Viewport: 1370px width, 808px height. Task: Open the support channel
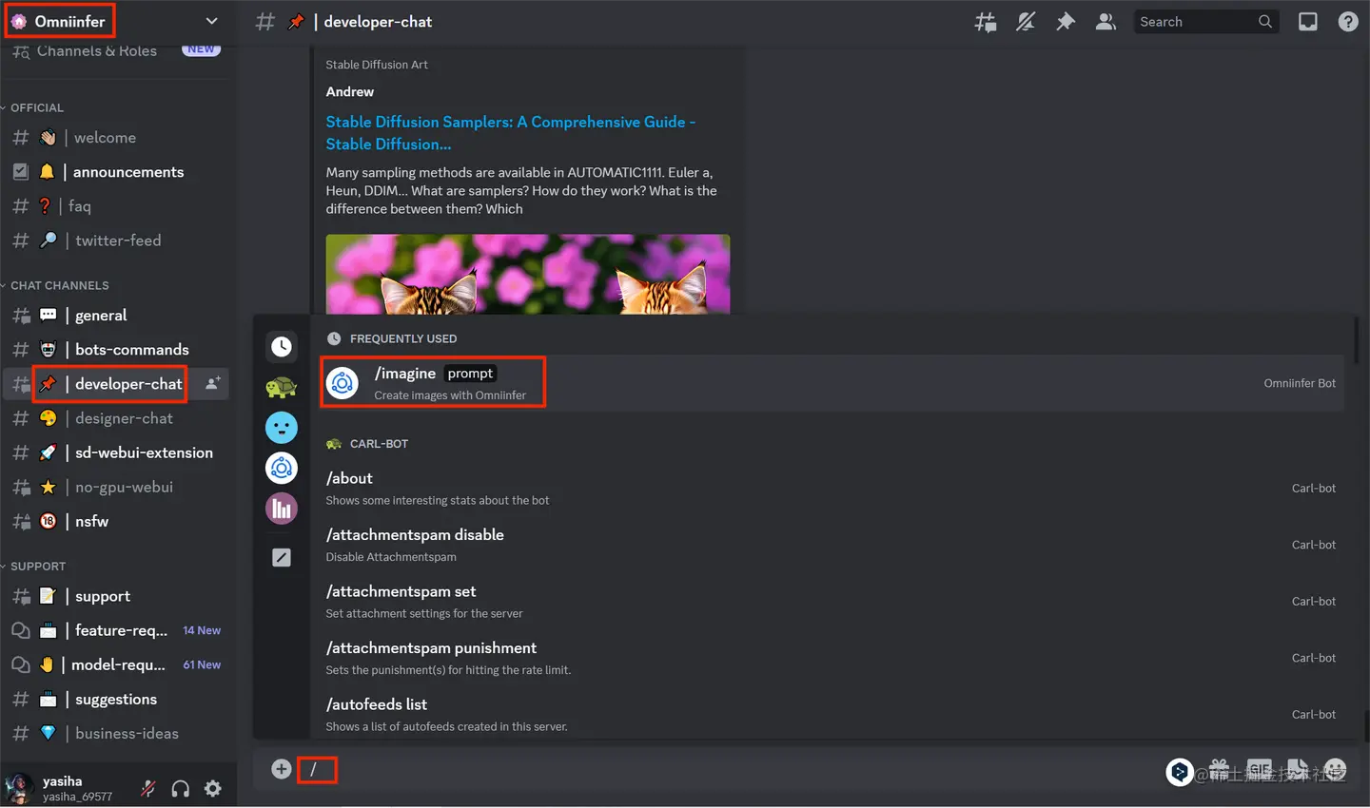coord(116,596)
